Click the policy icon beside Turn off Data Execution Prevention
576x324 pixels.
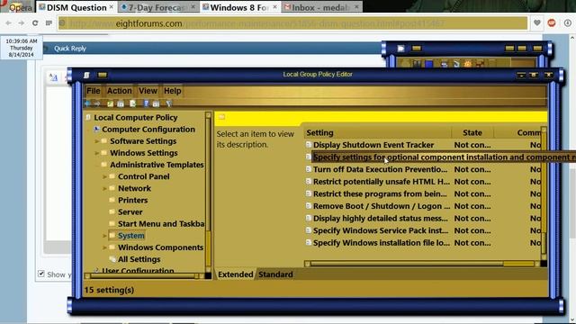pyautogui.click(x=309, y=169)
